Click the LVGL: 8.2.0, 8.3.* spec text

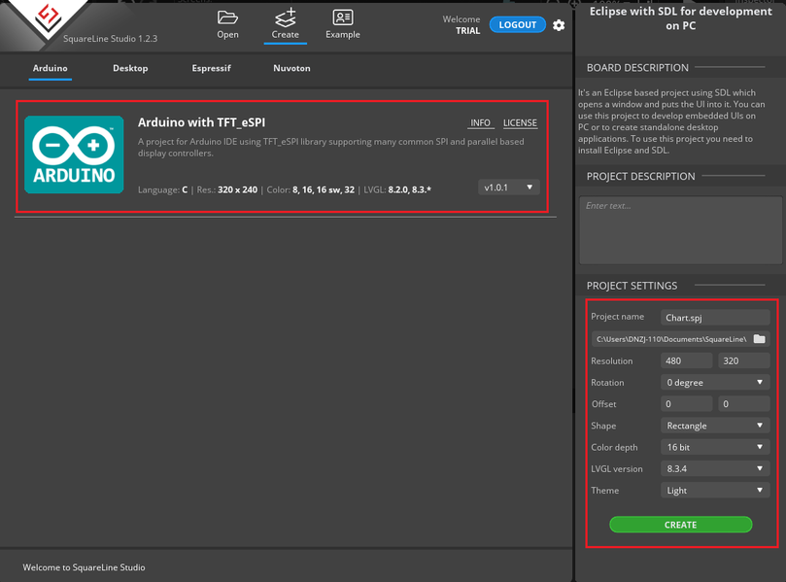[x=397, y=190]
